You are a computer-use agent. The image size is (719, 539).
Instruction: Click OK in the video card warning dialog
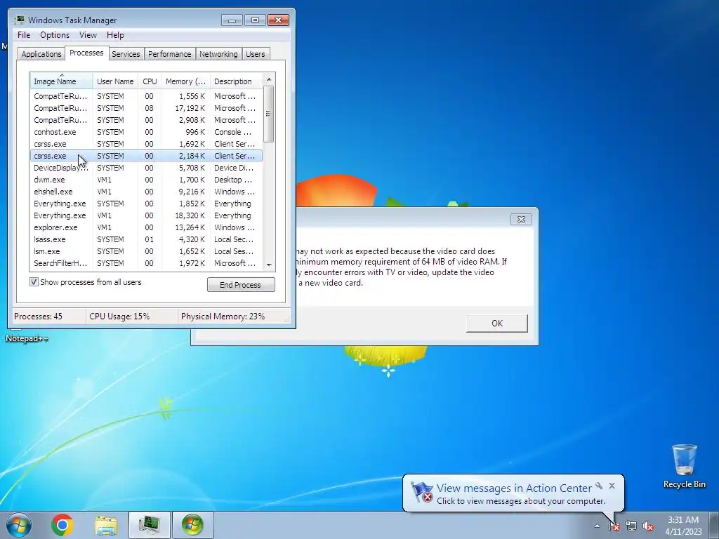(497, 323)
